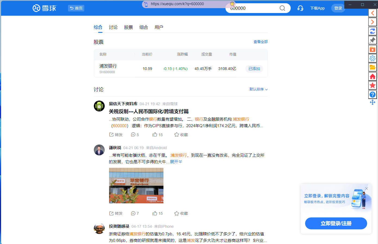The image size is (378, 244).
Task: Open the yellow folder icon in sidebar
Action: [372, 67]
